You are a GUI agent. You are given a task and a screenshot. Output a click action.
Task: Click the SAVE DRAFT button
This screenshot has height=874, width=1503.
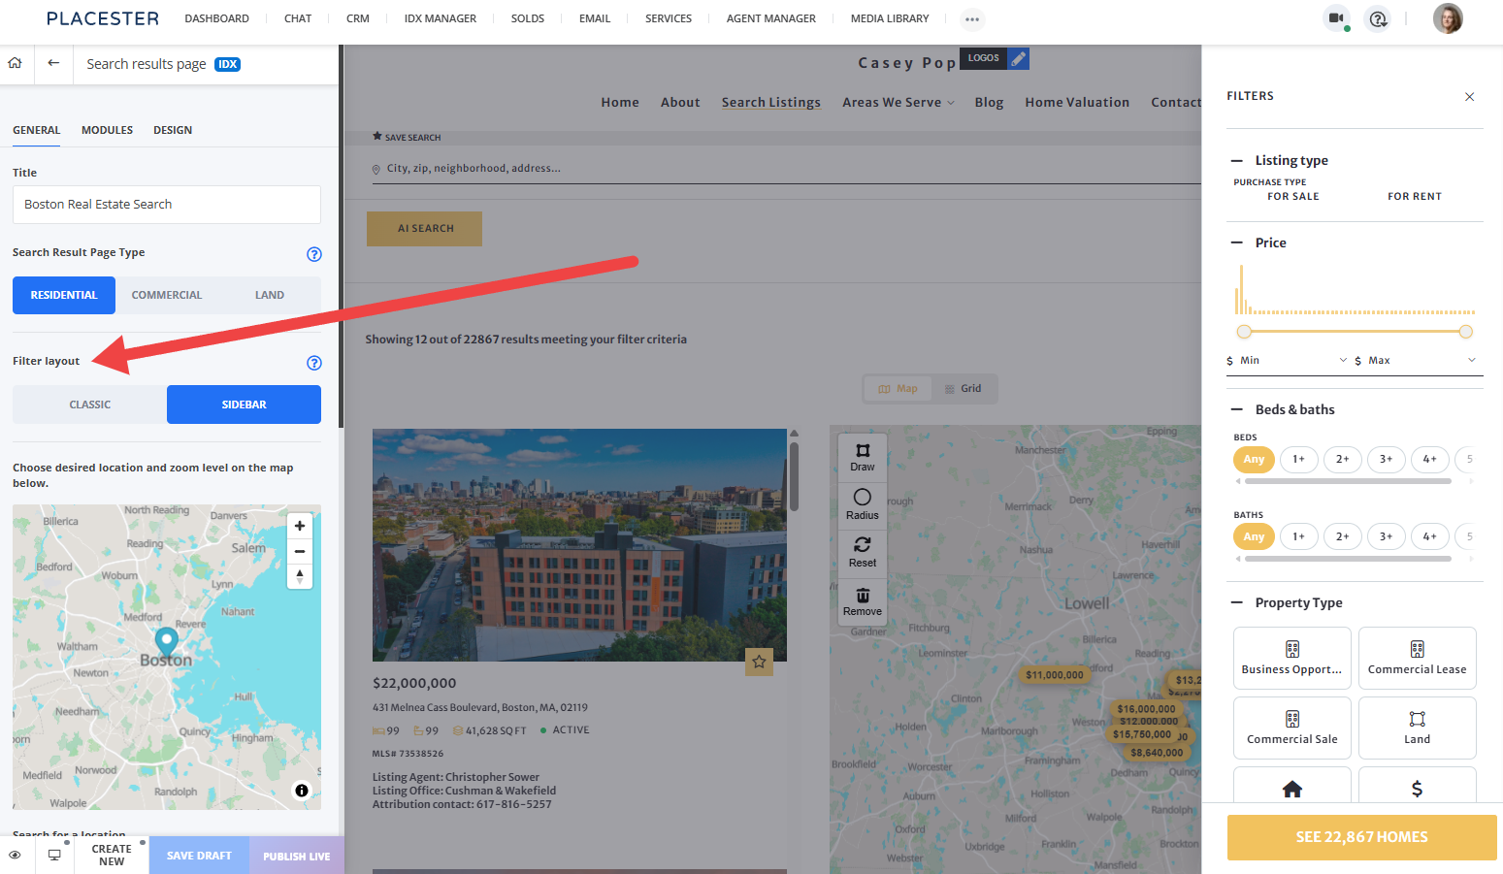[199, 856]
